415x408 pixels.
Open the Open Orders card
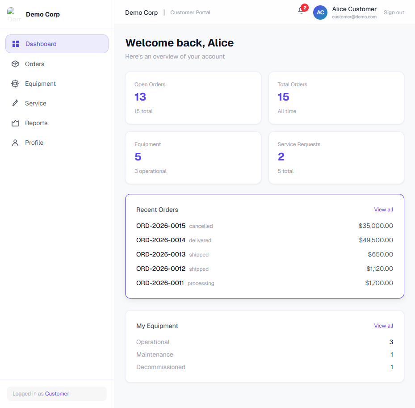point(193,98)
